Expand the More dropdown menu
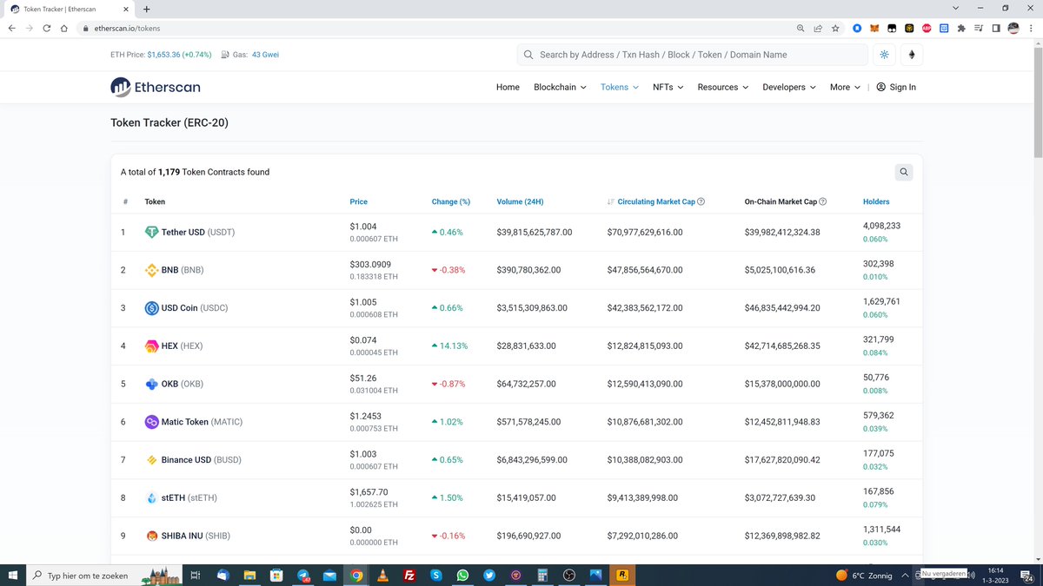This screenshot has width=1043, height=586. [x=845, y=87]
